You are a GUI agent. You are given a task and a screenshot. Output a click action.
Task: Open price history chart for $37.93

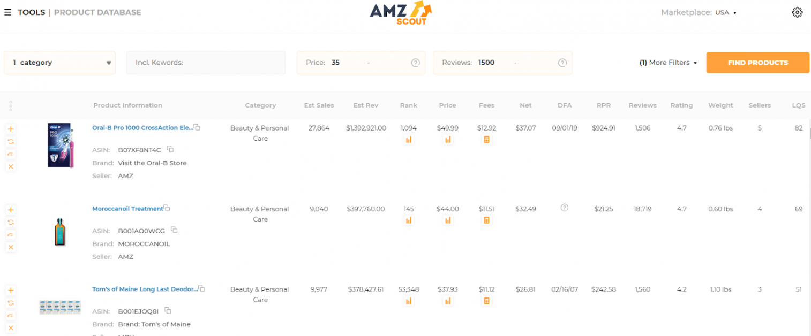(448, 301)
